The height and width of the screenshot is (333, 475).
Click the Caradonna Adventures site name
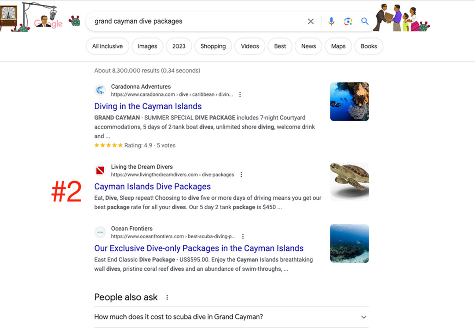[141, 86]
